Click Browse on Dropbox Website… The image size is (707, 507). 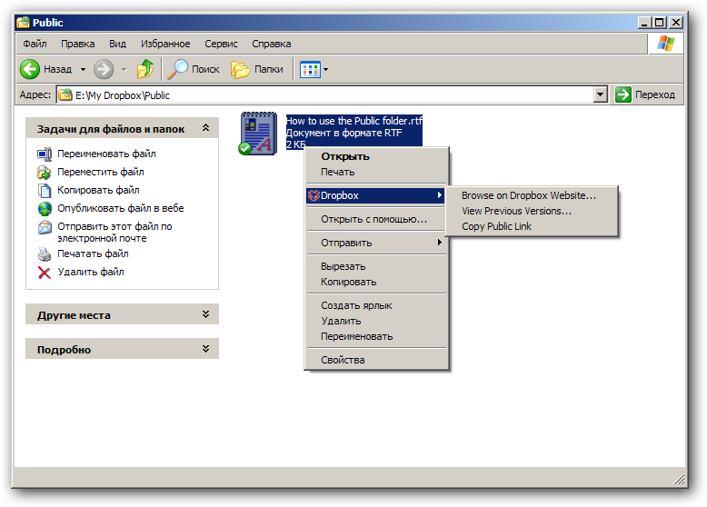[x=532, y=195]
